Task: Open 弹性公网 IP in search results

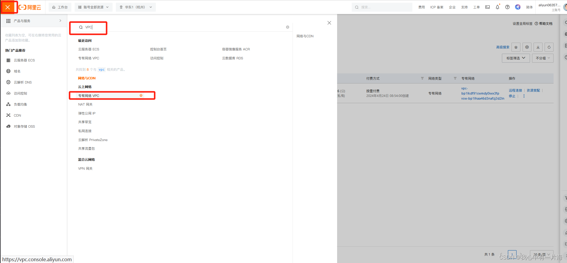Action: click(87, 113)
